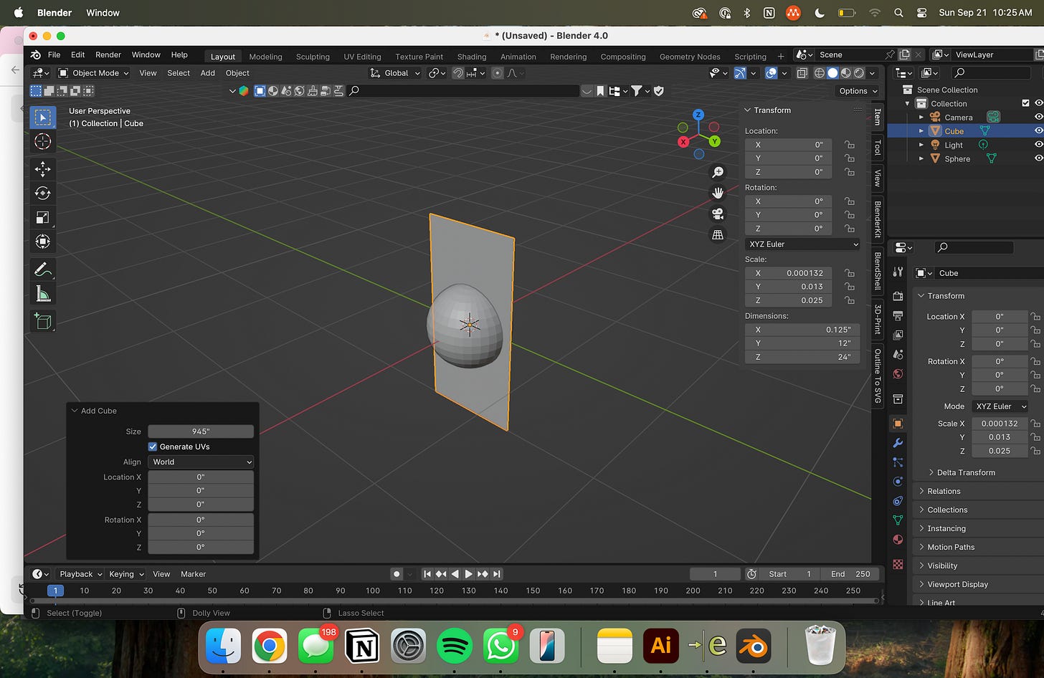Click the Size field in Add Cube panel
Screen dimensions: 1044x678
(x=200, y=431)
